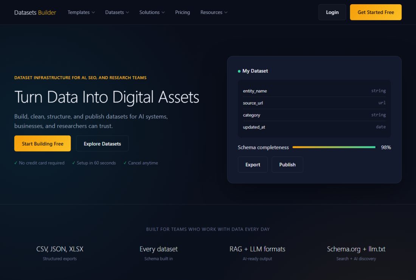Image resolution: width=416 pixels, height=280 pixels.
Task: Open the Datasets Builder home logo
Action: pos(35,13)
